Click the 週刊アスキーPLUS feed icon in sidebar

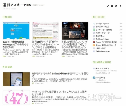coord(94,27)
